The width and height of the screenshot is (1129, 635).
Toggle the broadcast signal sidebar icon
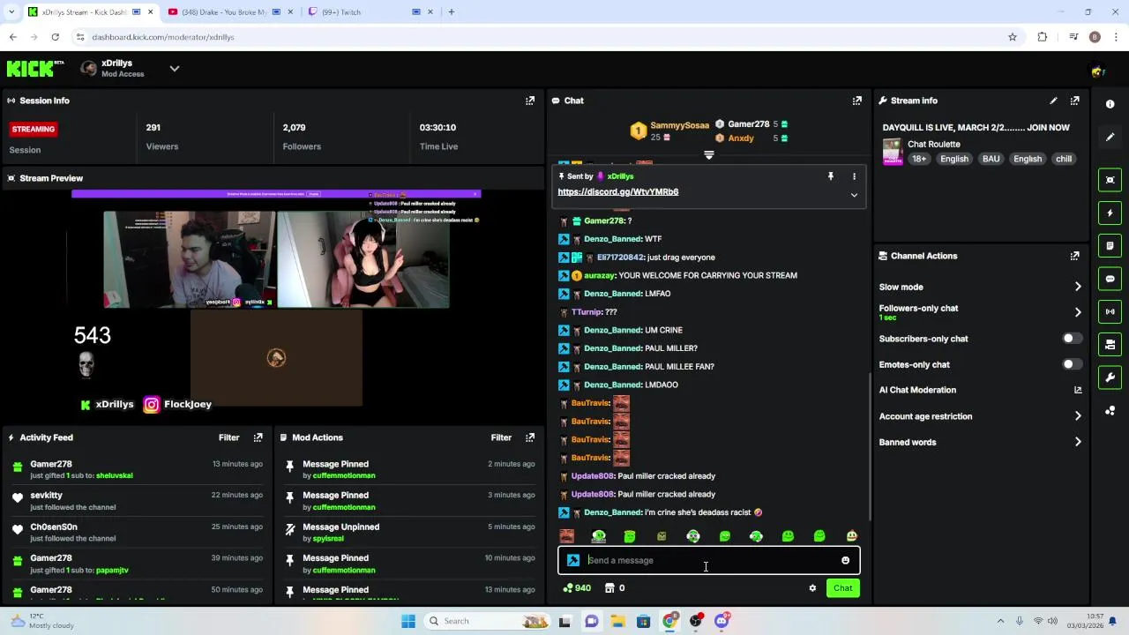click(x=1110, y=311)
